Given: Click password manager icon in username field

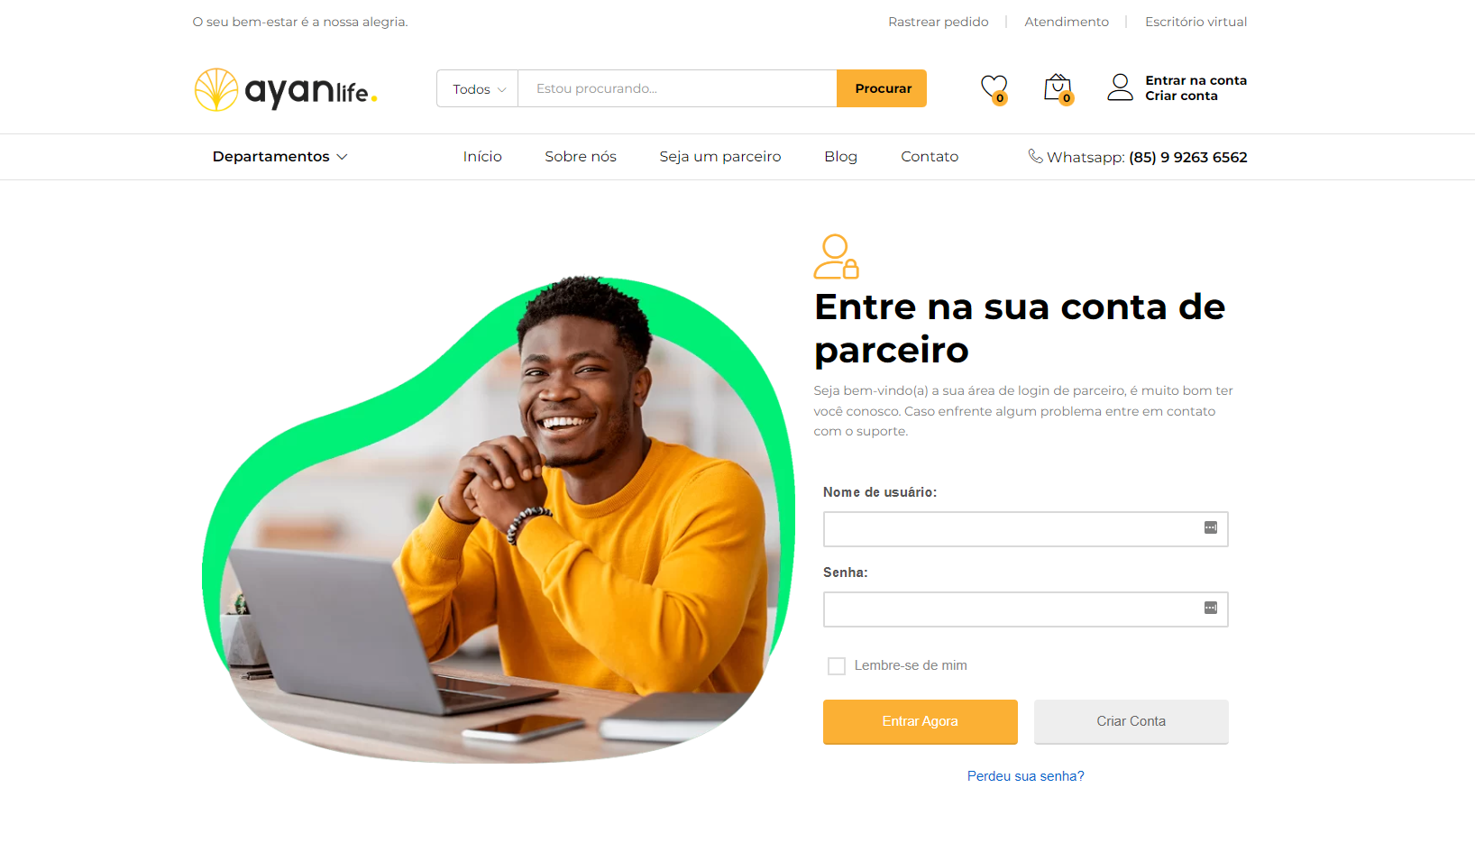Looking at the screenshot, I should [1211, 527].
